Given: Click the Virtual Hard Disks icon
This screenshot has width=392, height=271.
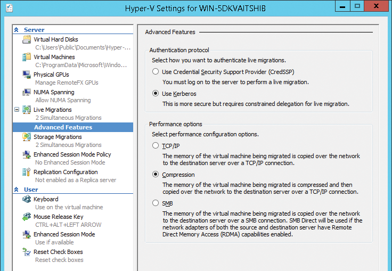Looking at the screenshot, I should (x=27, y=39).
